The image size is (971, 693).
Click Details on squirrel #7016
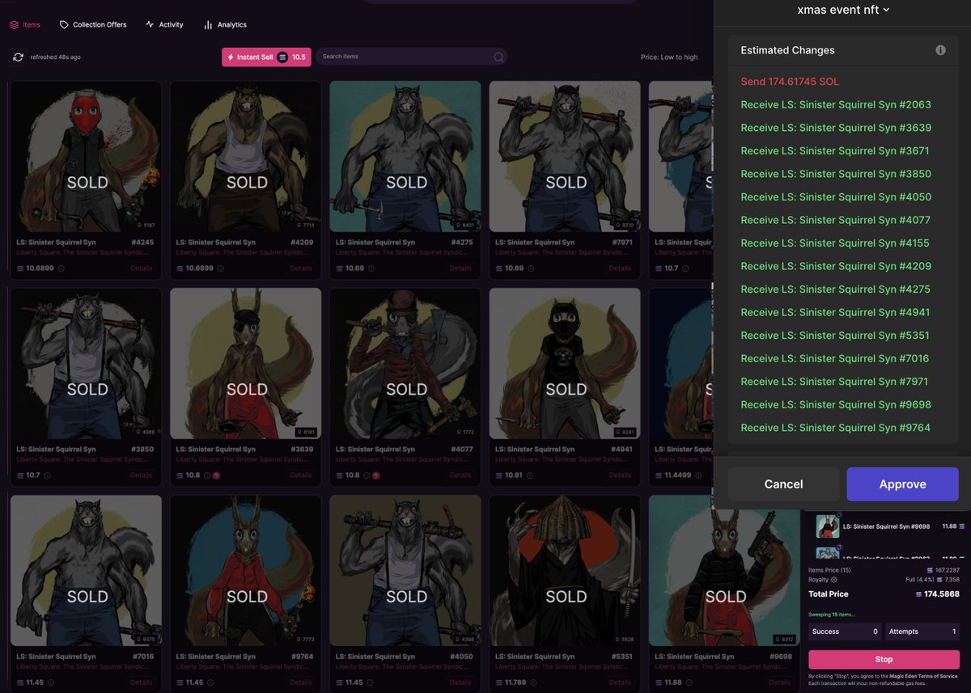point(141,682)
